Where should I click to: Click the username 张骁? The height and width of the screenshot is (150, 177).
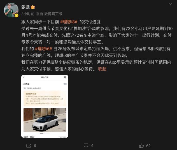pos(25,7)
